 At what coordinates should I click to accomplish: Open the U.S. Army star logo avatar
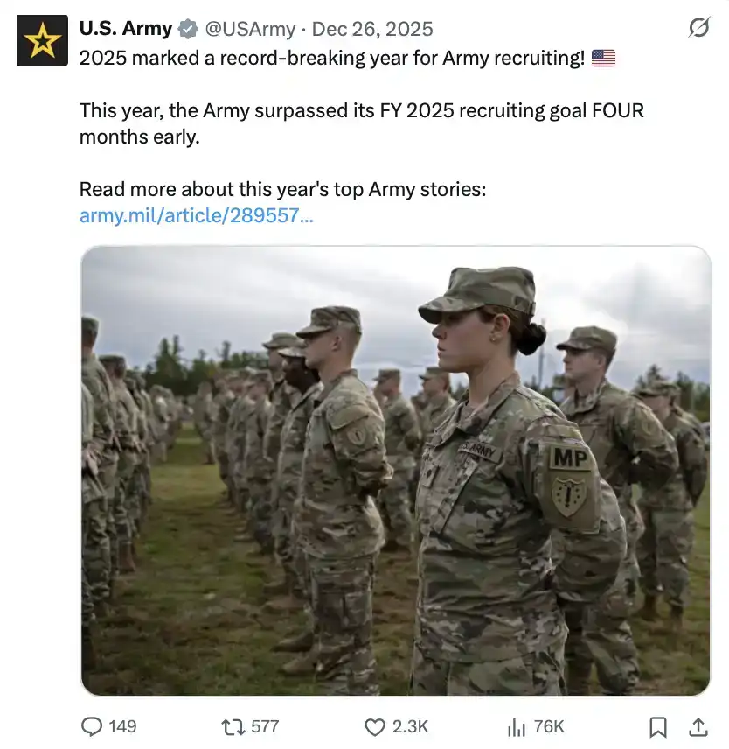pos(42,40)
